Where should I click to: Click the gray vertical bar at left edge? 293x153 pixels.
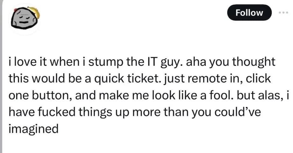(x=1, y=76)
